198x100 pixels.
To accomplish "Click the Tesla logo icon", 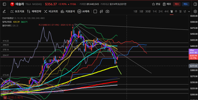I will (x=12, y=4).
